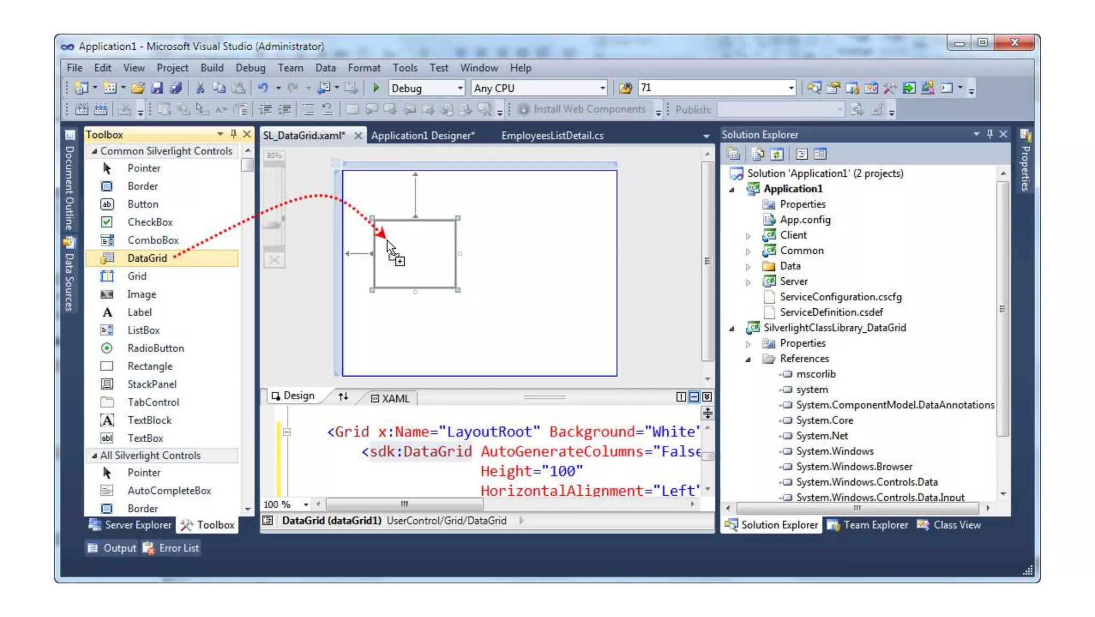Screen dimensions: 1095x617
Task: Switch to the Team Explorer tab
Action: pyautogui.click(x=868, y=525)
